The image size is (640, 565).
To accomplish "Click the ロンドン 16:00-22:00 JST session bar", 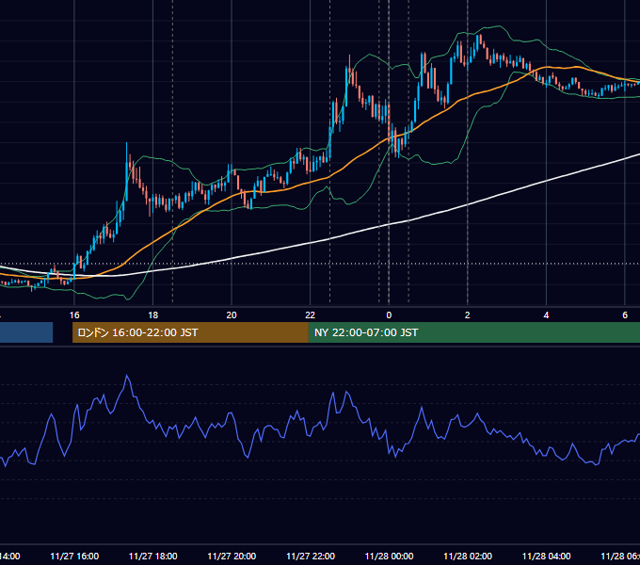I will [190, 332].
